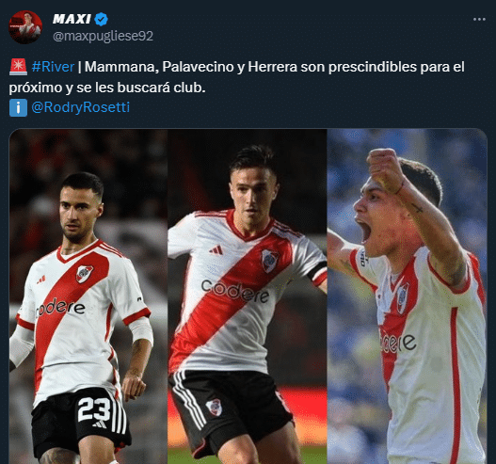Open the left photo of player number 23

click(88, 296)
